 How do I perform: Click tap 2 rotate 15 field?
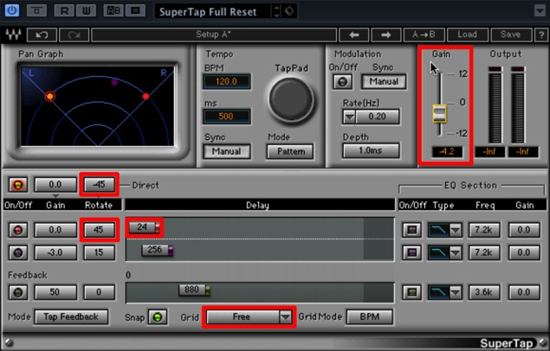99,252
